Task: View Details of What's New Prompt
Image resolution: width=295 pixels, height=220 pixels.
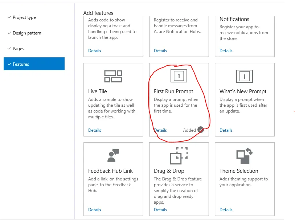Action: coord(226,130)
